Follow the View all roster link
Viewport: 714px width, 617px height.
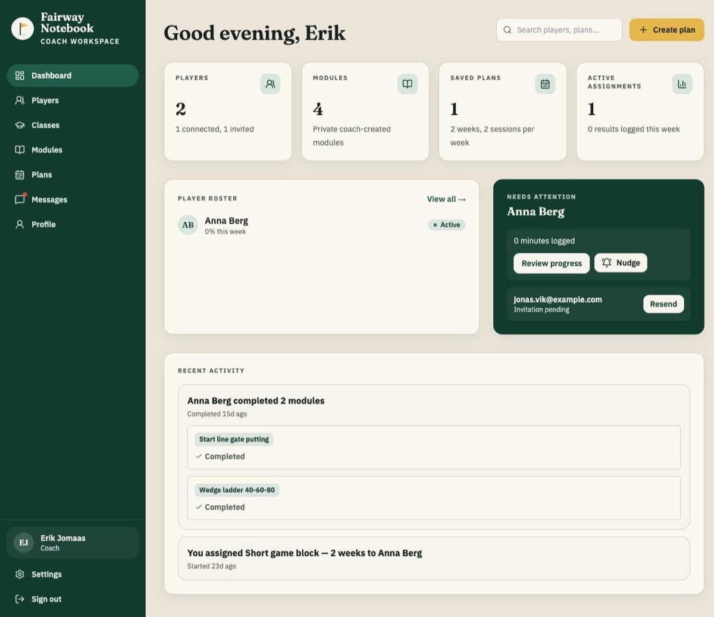click(446, 199)
